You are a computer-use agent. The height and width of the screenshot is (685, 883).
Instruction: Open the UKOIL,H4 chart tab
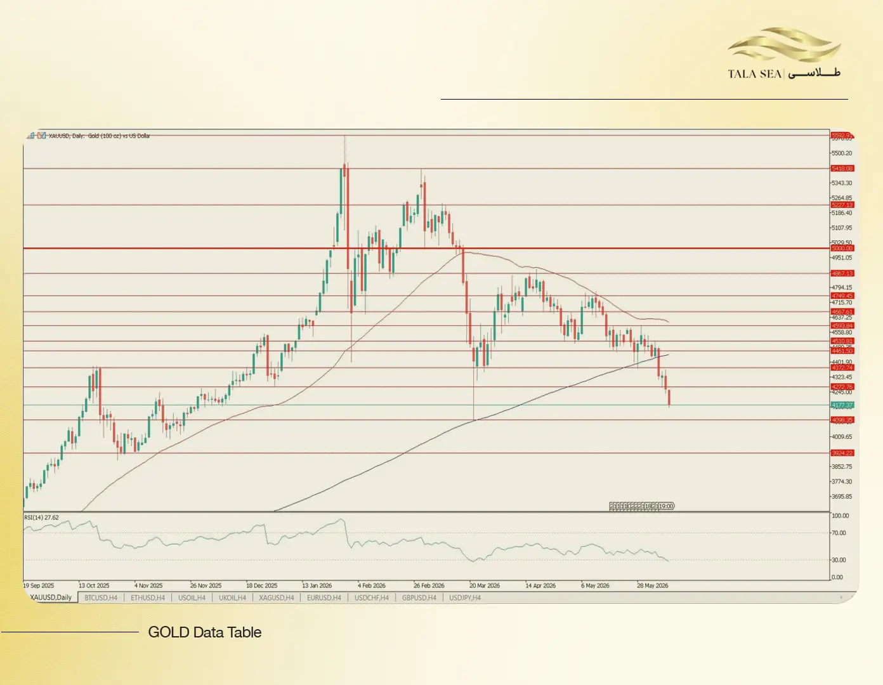pos(232,597)
